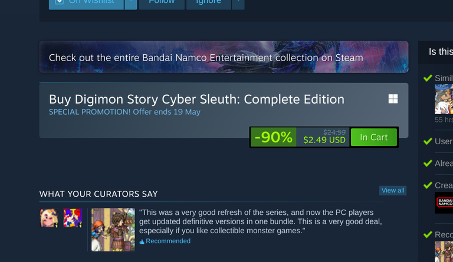Open the blonde anime curator avatar

(49, 218)
